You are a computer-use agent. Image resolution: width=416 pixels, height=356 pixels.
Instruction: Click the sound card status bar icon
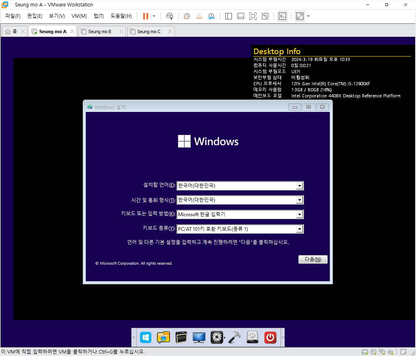(x=391, y=352)
